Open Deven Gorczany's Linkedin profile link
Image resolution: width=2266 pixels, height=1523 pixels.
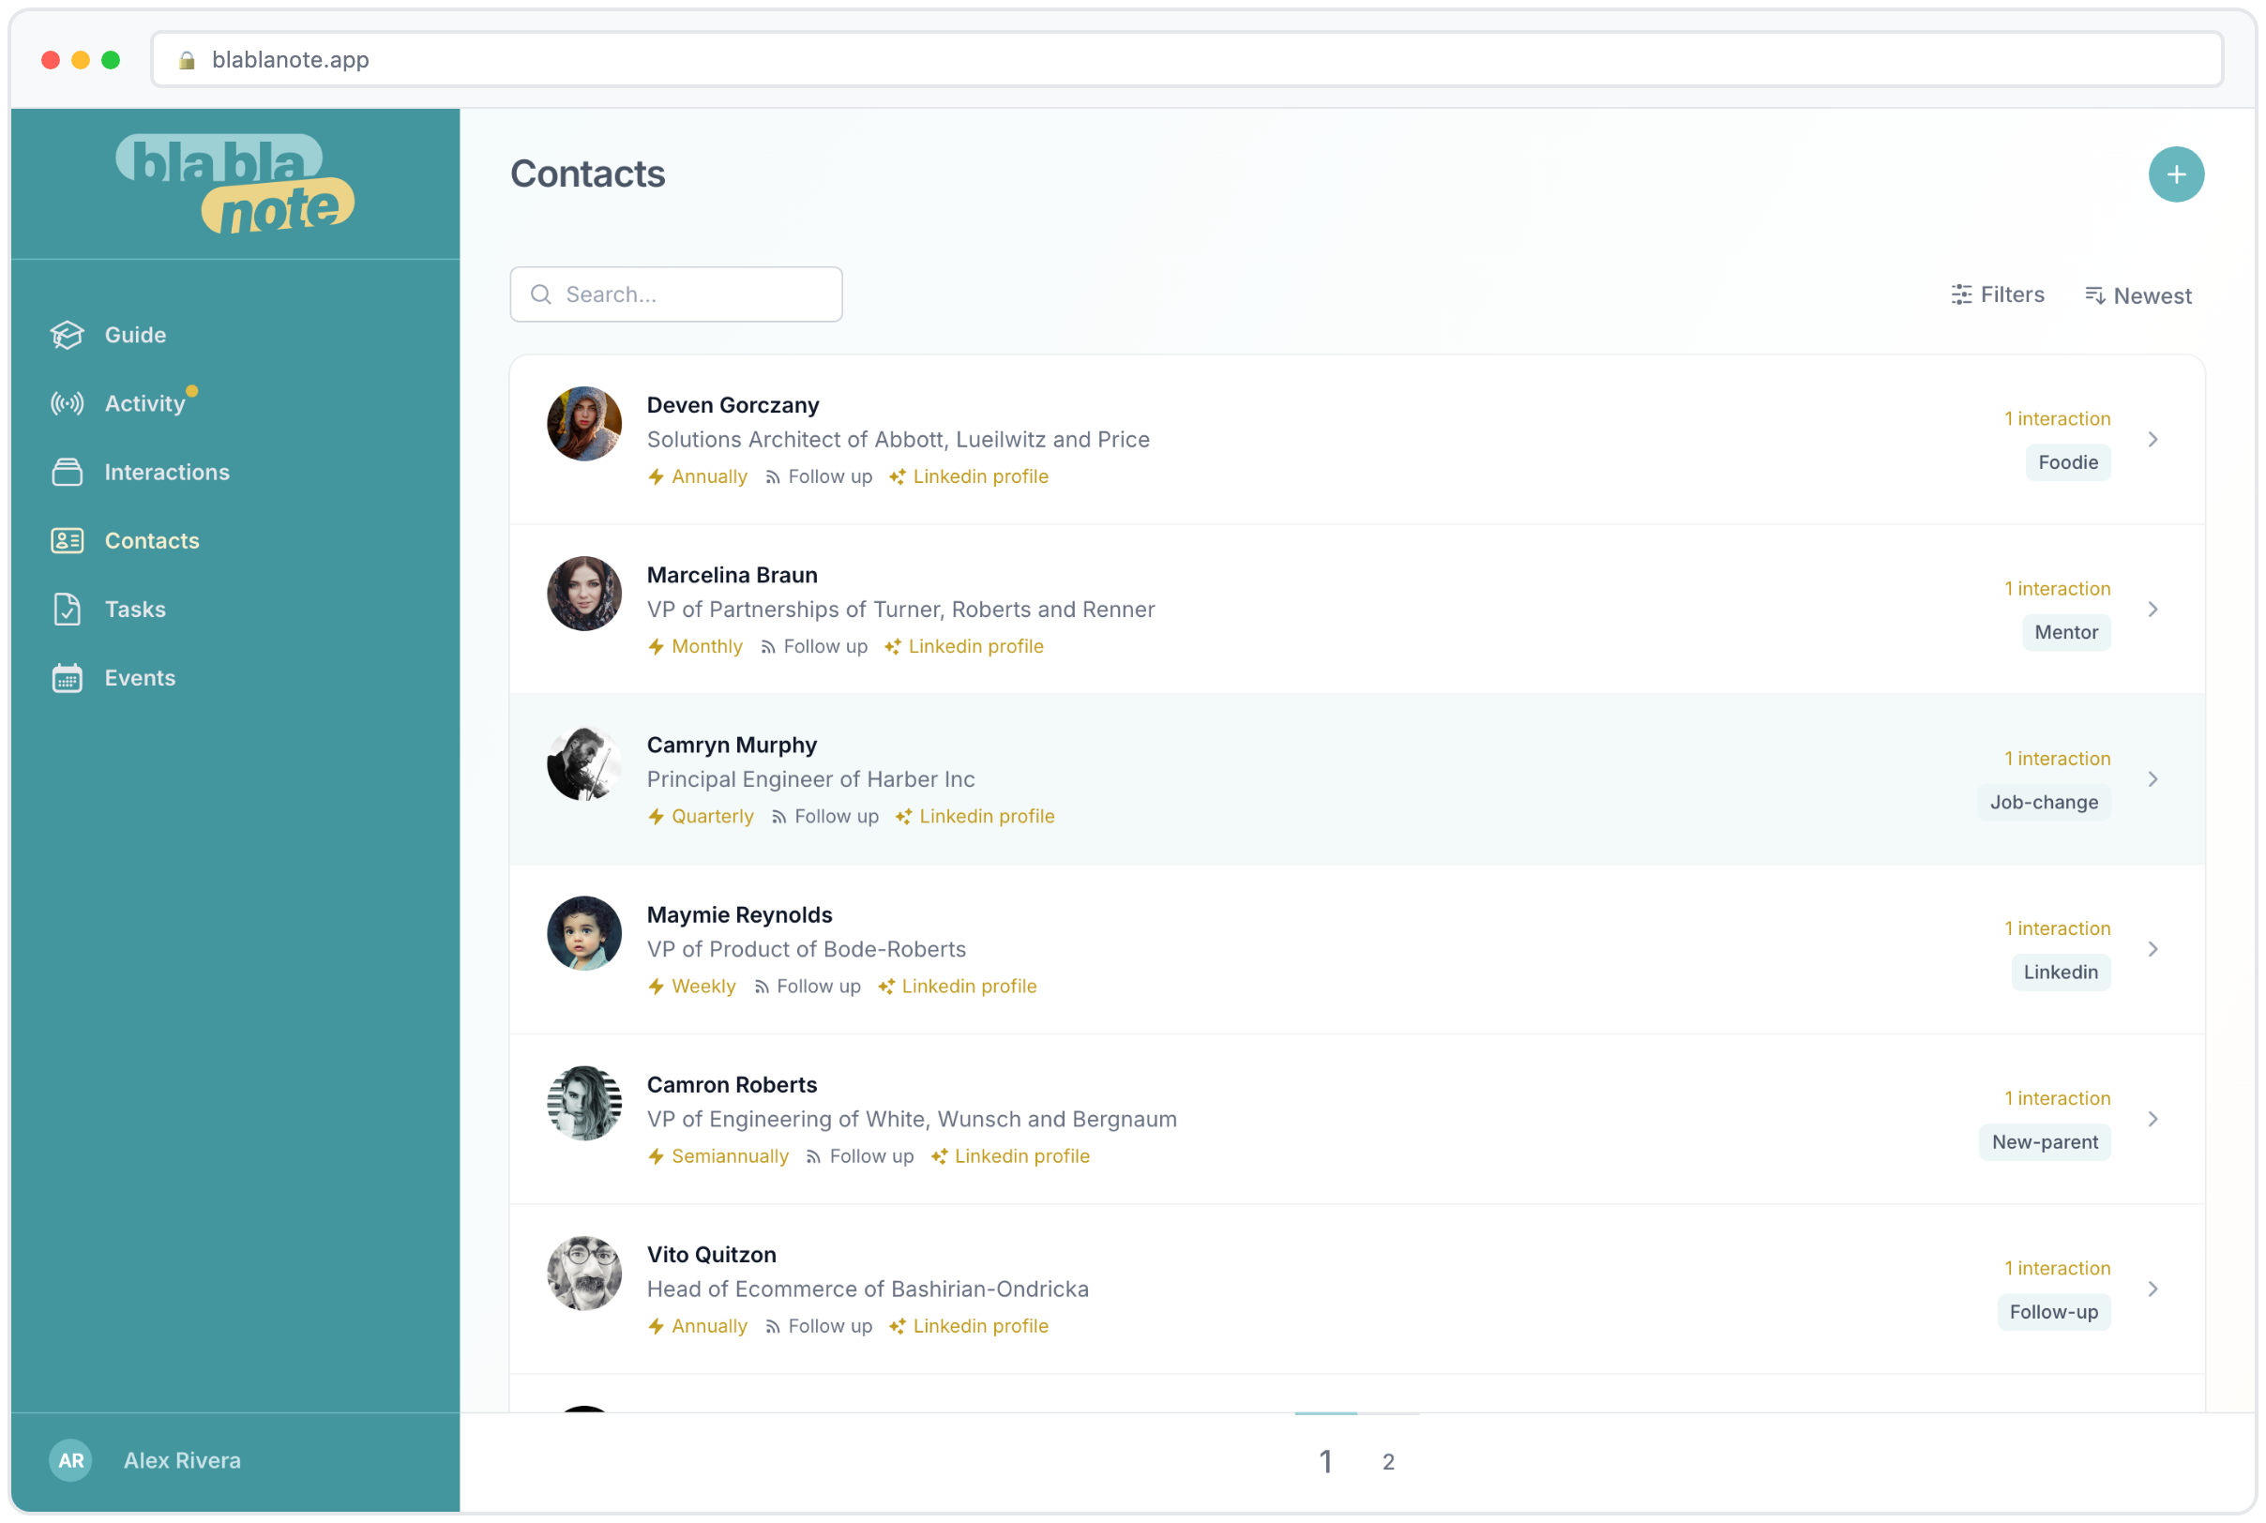point(980,476)
